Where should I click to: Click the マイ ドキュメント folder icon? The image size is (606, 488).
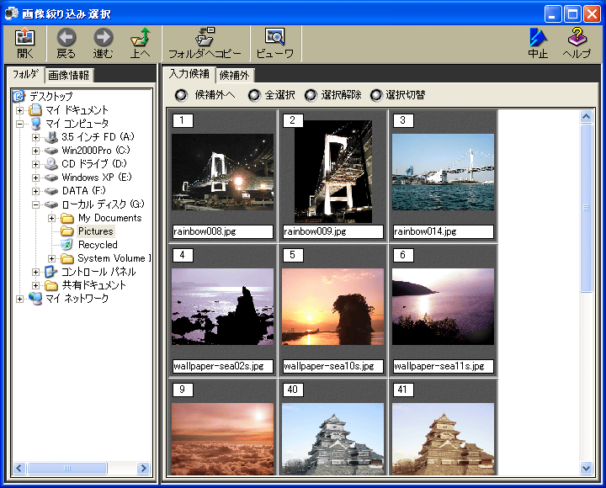click(35, 110)
